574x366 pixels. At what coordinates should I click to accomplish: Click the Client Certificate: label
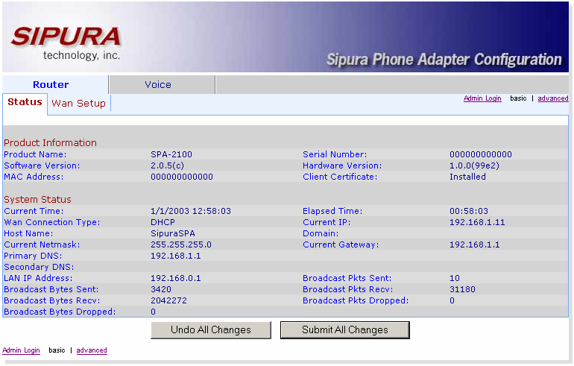(340, 177)
